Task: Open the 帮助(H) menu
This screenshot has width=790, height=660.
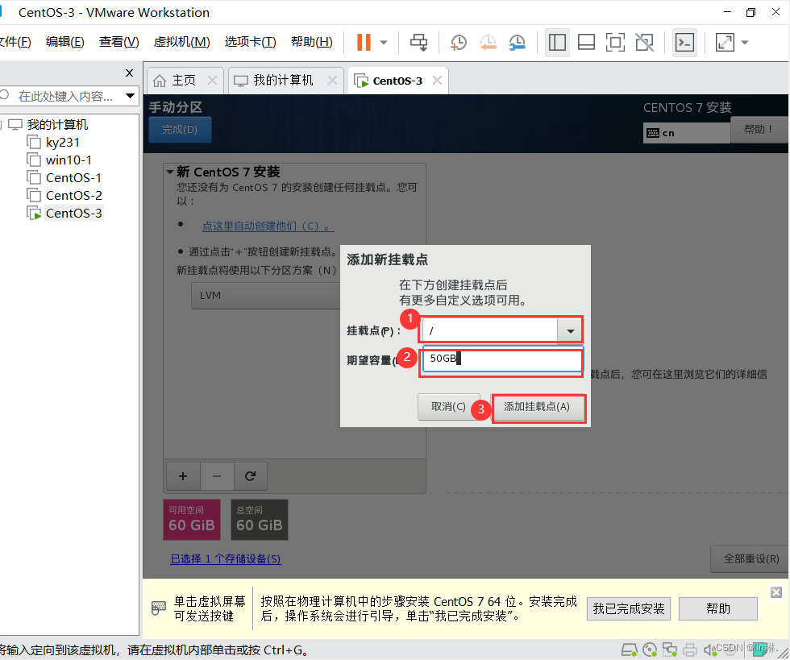Action: [312, 42]
